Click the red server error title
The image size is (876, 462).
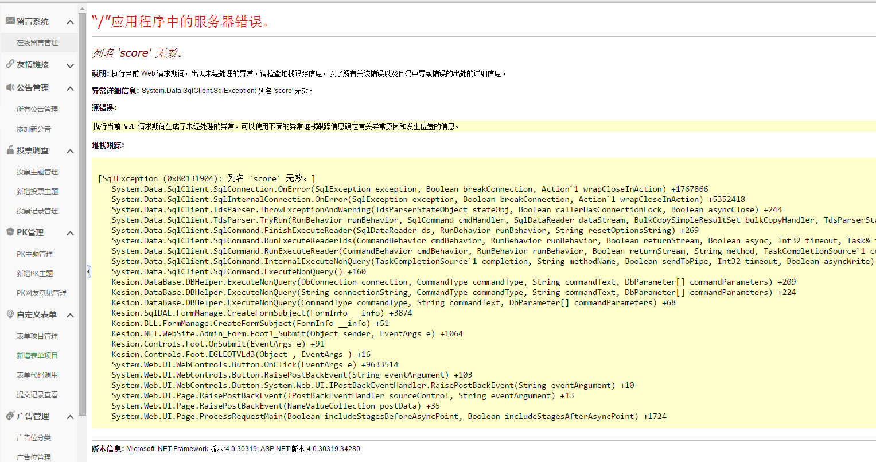181,21
